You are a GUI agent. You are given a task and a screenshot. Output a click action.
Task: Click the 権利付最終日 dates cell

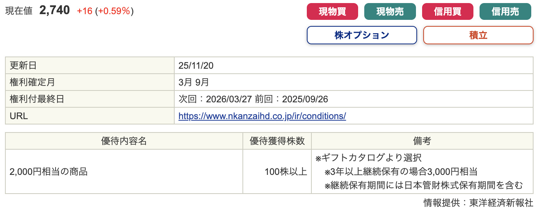click(x=253, y=99)
